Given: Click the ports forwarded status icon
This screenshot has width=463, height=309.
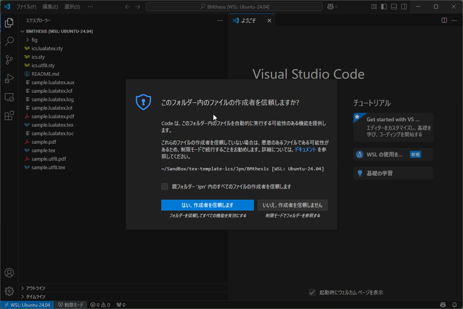Looking at the screenshot, I should pyautogui.click(x=121, y=305).
